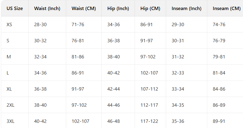Select the Waist (CM) header cell

84,9
